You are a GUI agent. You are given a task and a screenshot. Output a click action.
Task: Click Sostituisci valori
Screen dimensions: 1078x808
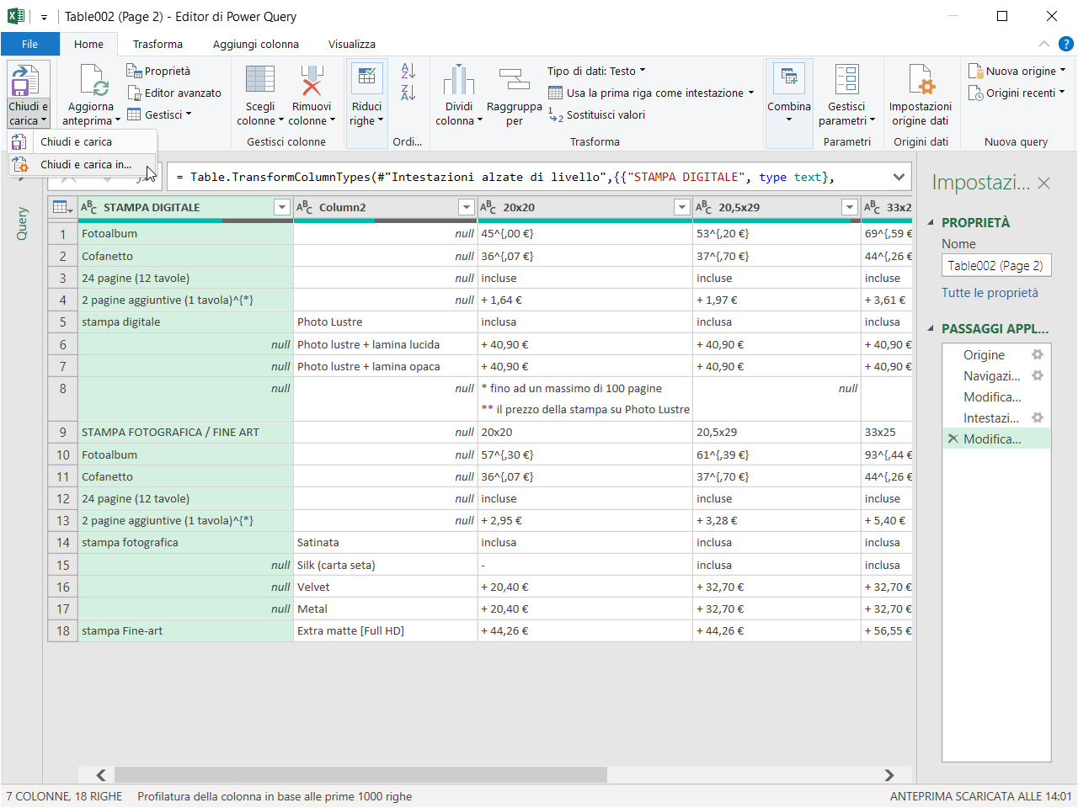(x=596, y=114)
